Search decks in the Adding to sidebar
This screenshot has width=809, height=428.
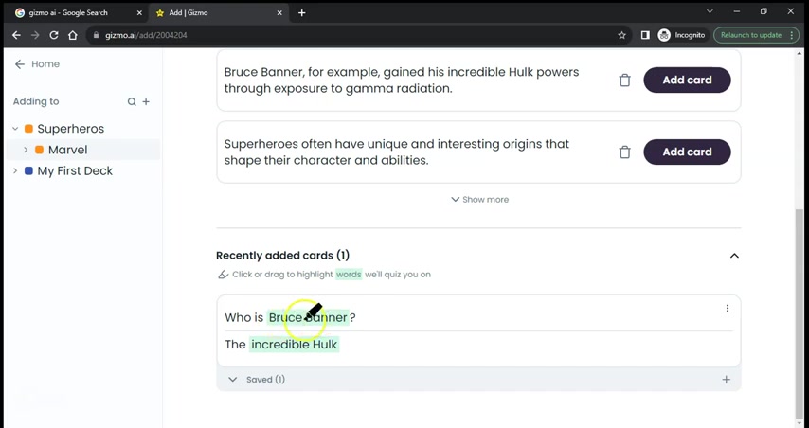point(132,101)
